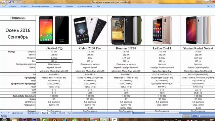Select the '≈ 77 000' Antutu cell
215x121 pixels.
[x=162, y=96]
